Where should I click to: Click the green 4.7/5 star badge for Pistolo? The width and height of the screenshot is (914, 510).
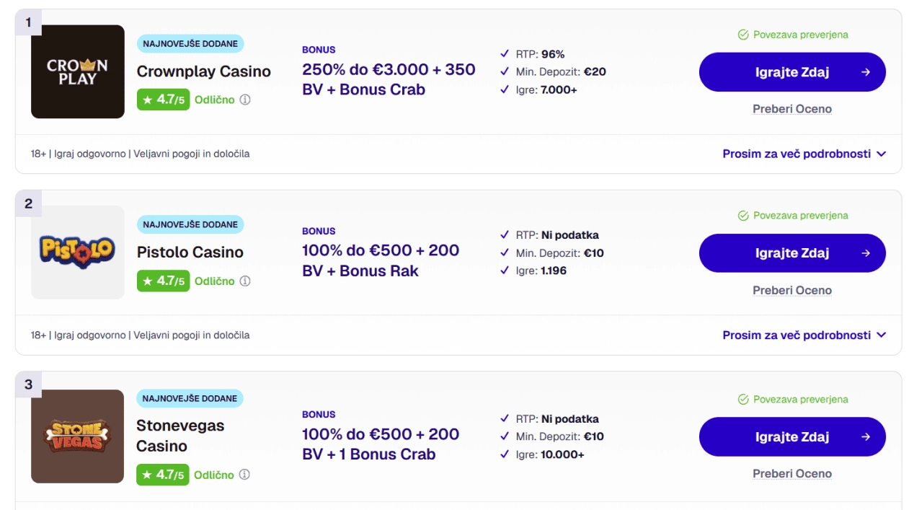point(164,281)
